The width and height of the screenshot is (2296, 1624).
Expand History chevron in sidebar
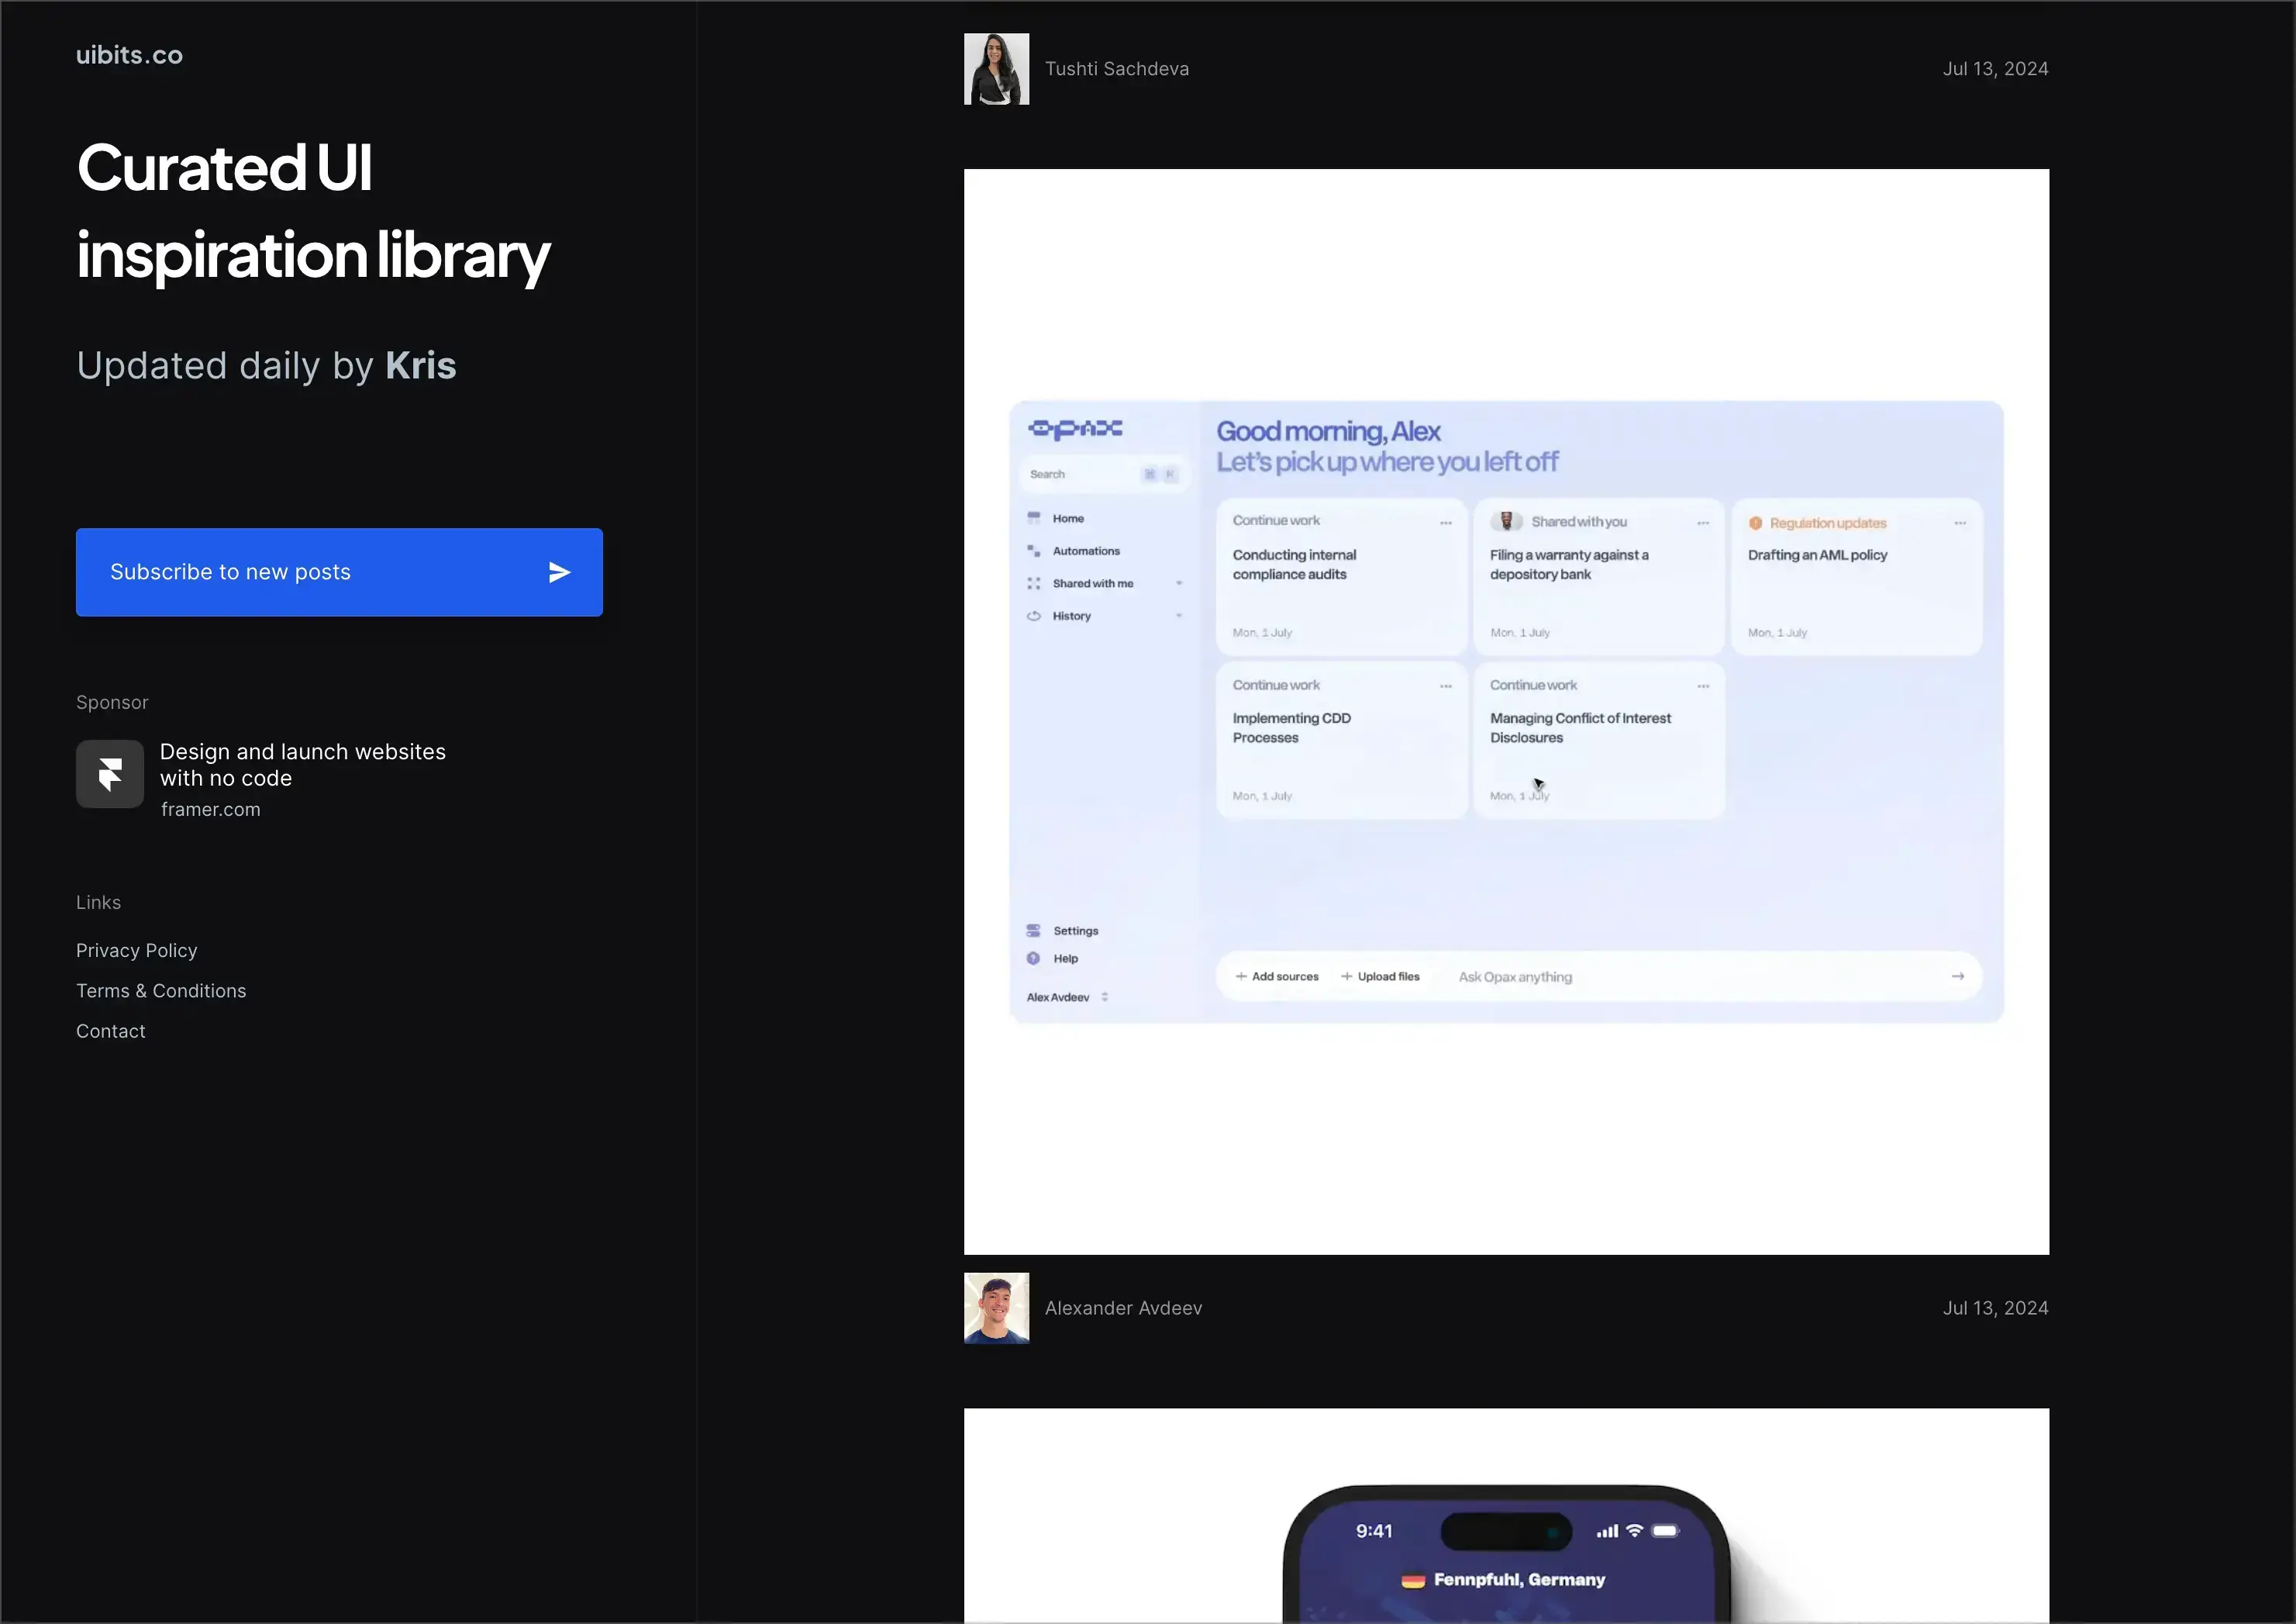1179,617
